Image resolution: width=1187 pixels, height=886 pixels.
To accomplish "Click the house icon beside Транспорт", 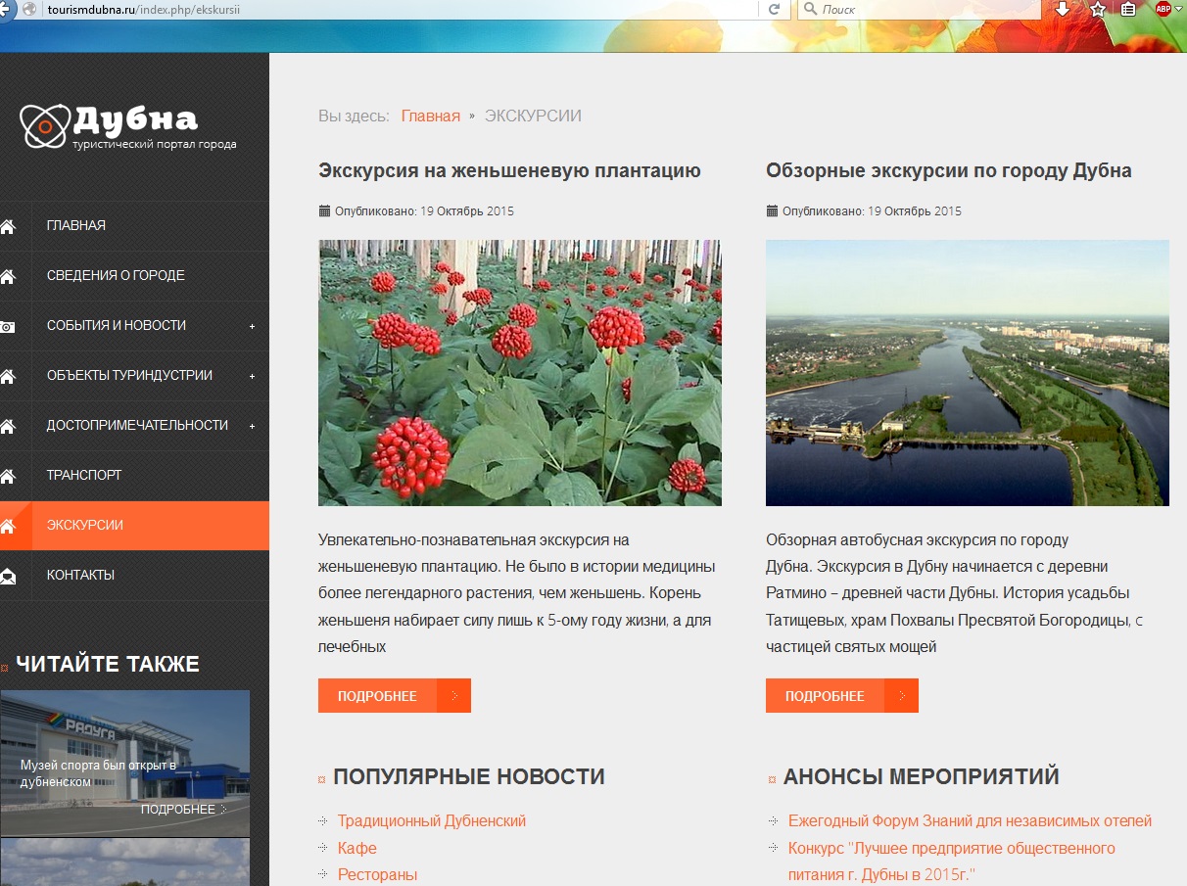I will pos(8,476).
